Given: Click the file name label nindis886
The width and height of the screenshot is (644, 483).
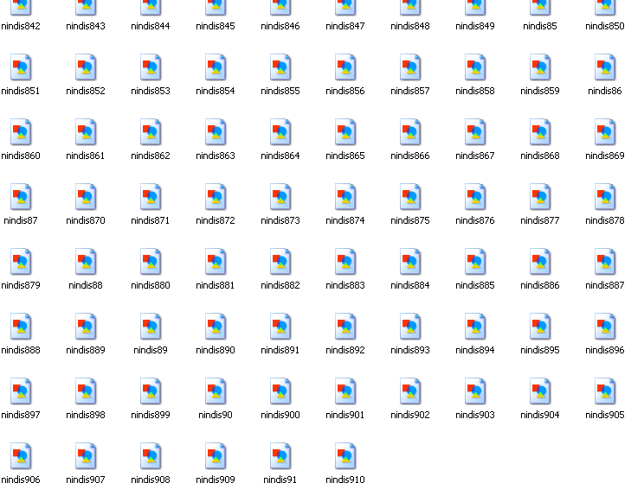Looking at the screenshot, I should 539,285.
